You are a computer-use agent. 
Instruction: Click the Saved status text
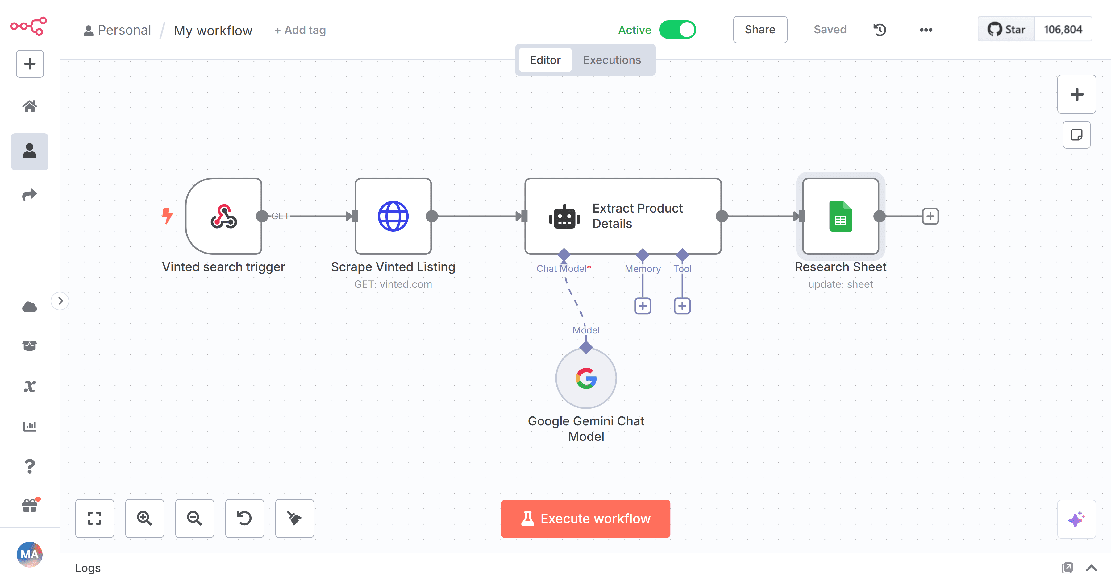[x=830, y=30]
